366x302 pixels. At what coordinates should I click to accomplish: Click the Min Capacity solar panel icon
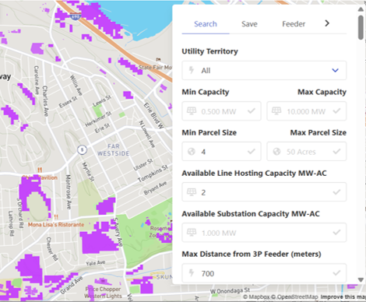click(192, 111)
